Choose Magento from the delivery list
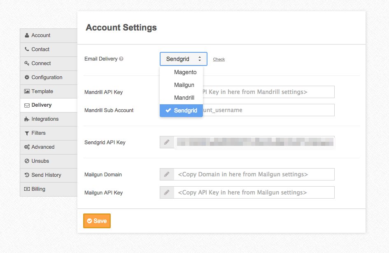 coord(185,72)
